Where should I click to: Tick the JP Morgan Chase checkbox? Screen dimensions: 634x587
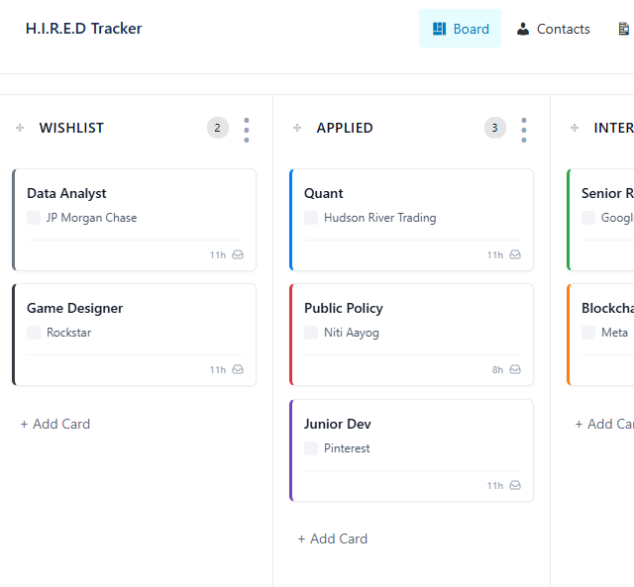34,218
